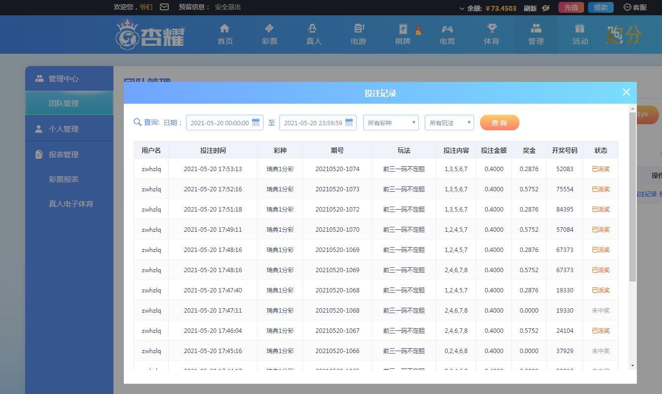This screenshot has height=394, width=662.
Task: Open the 真人 live casino menu
Action: tap(314, 35)
